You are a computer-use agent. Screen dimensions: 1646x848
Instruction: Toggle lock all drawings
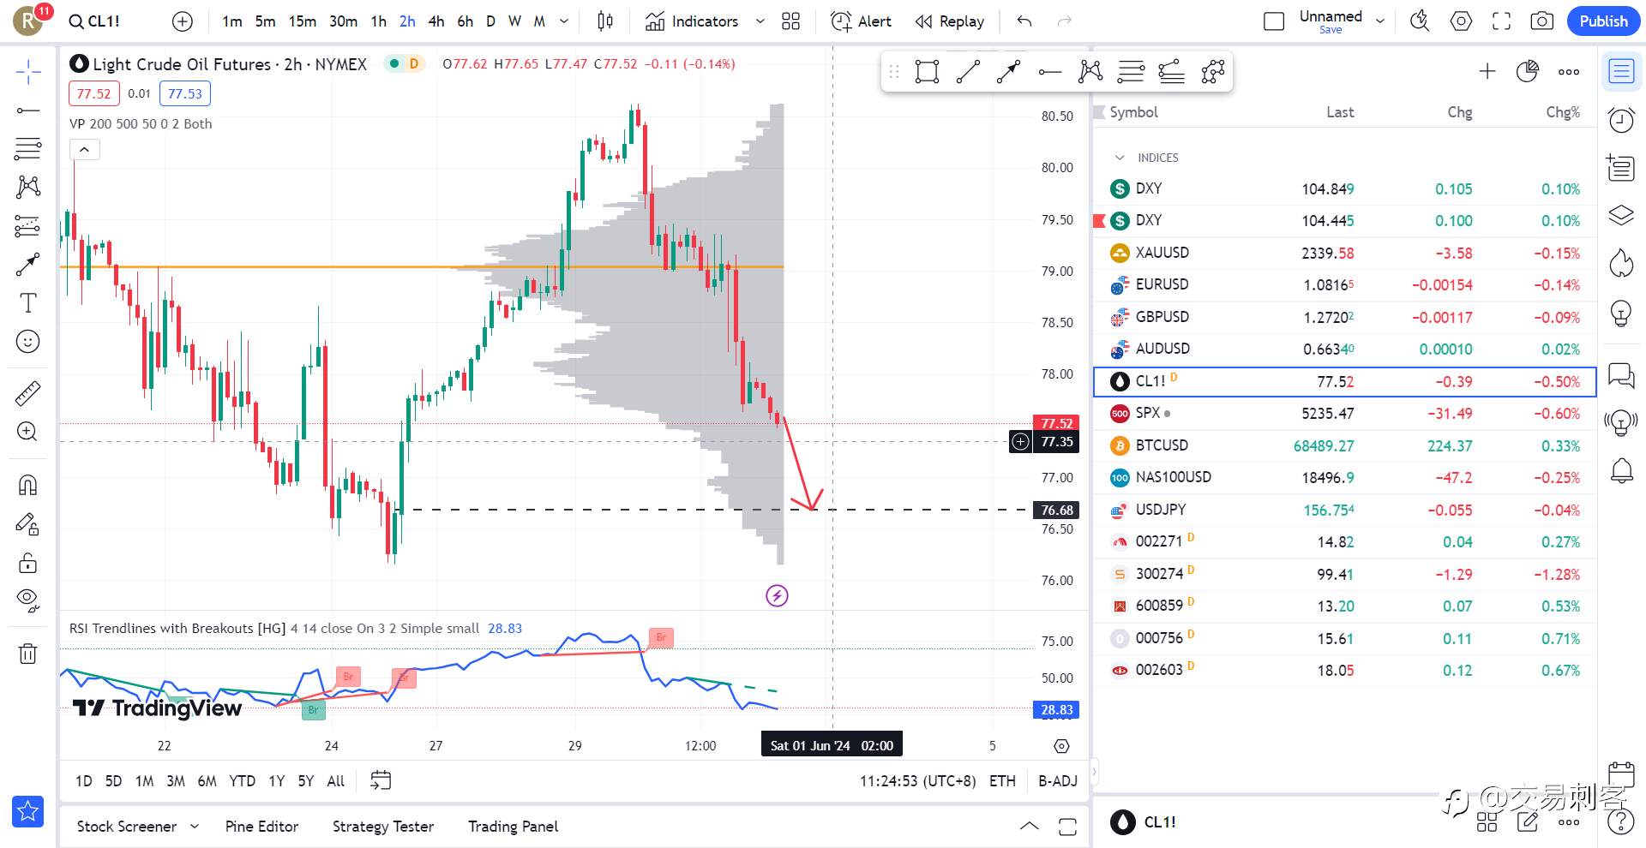[28, 562]
